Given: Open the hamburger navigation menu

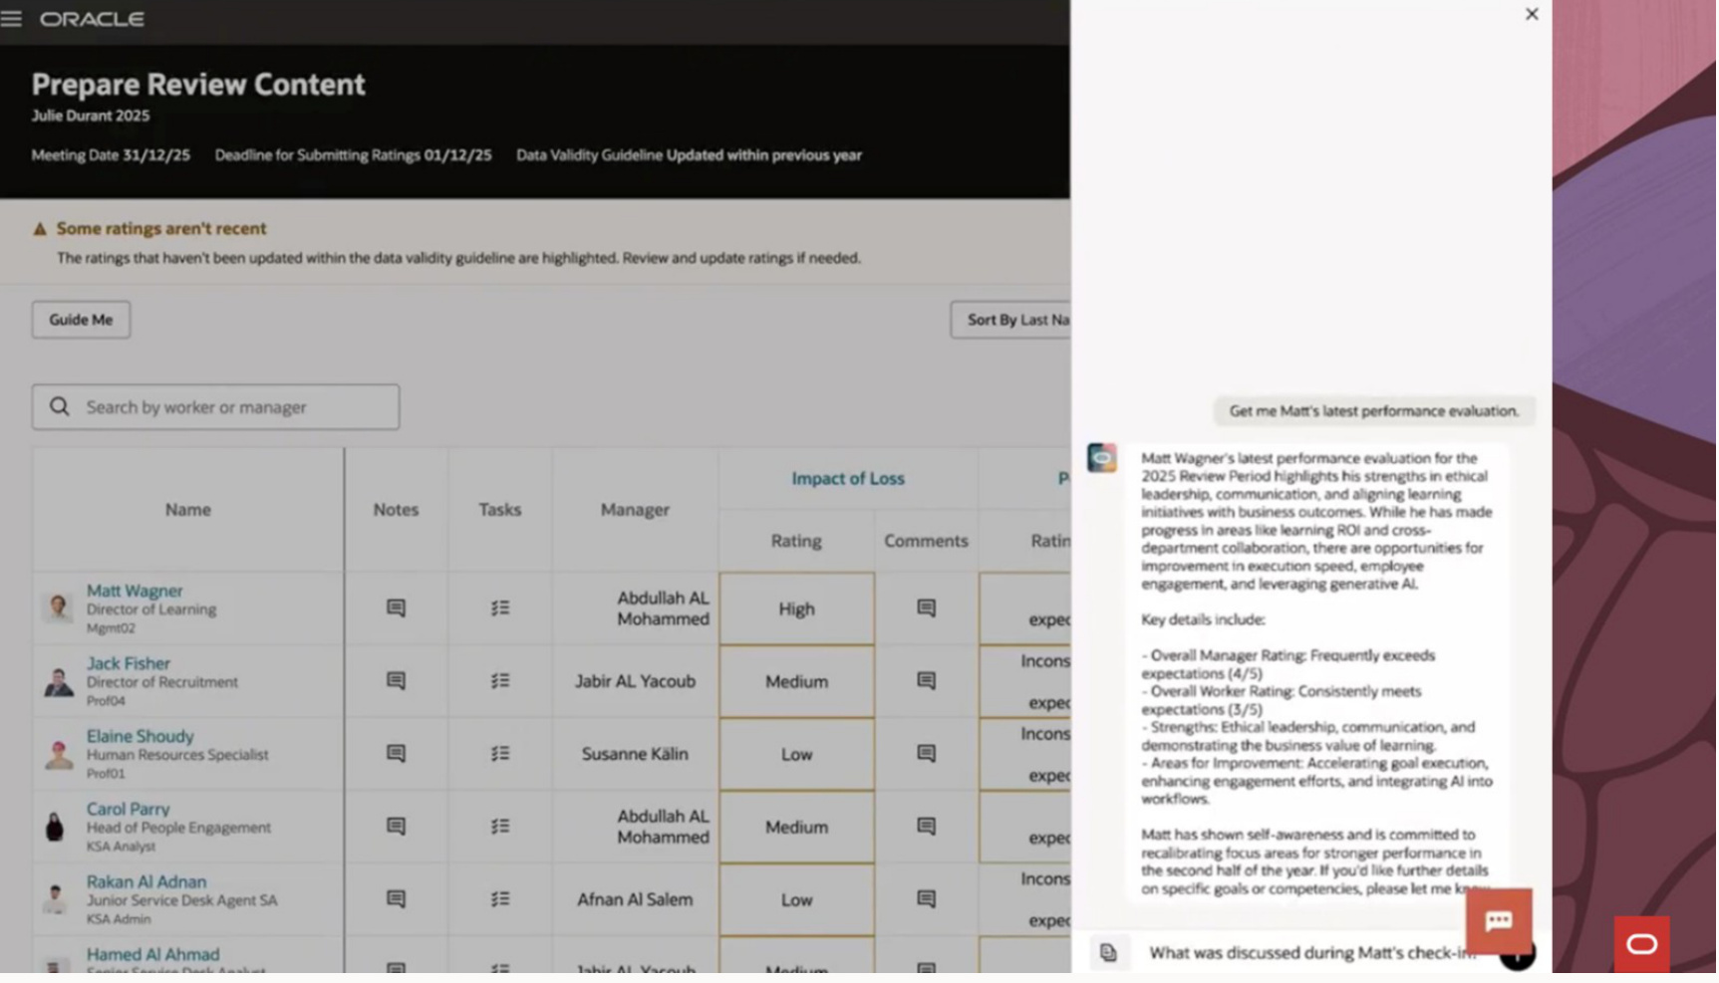Looking at the screenshot, I should [12, 19].
